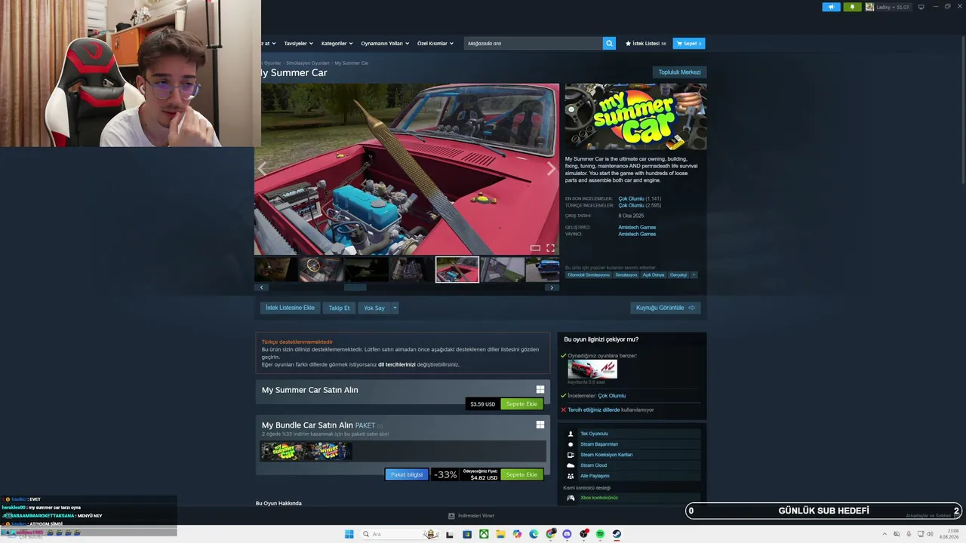
Task: Open taskbar clock showing 23:08
Action: click(949, 534)
